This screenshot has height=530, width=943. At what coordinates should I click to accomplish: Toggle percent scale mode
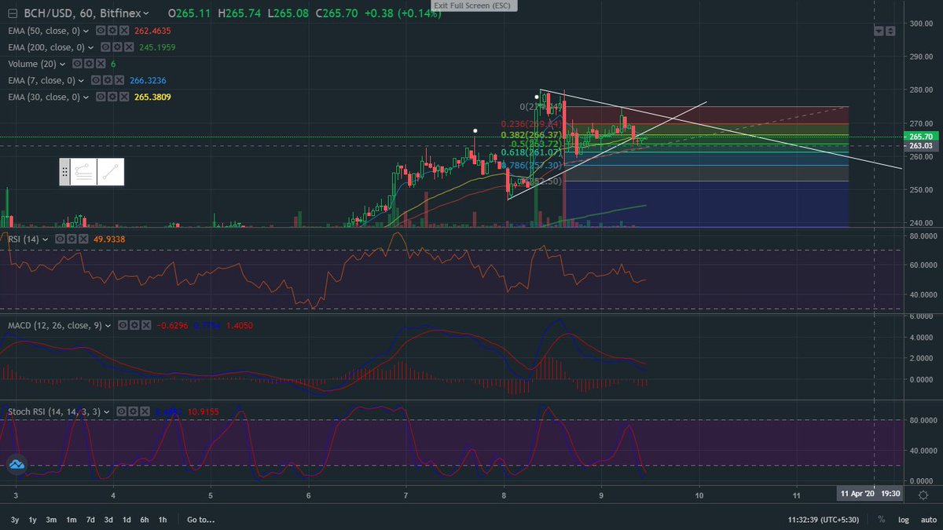882,520
